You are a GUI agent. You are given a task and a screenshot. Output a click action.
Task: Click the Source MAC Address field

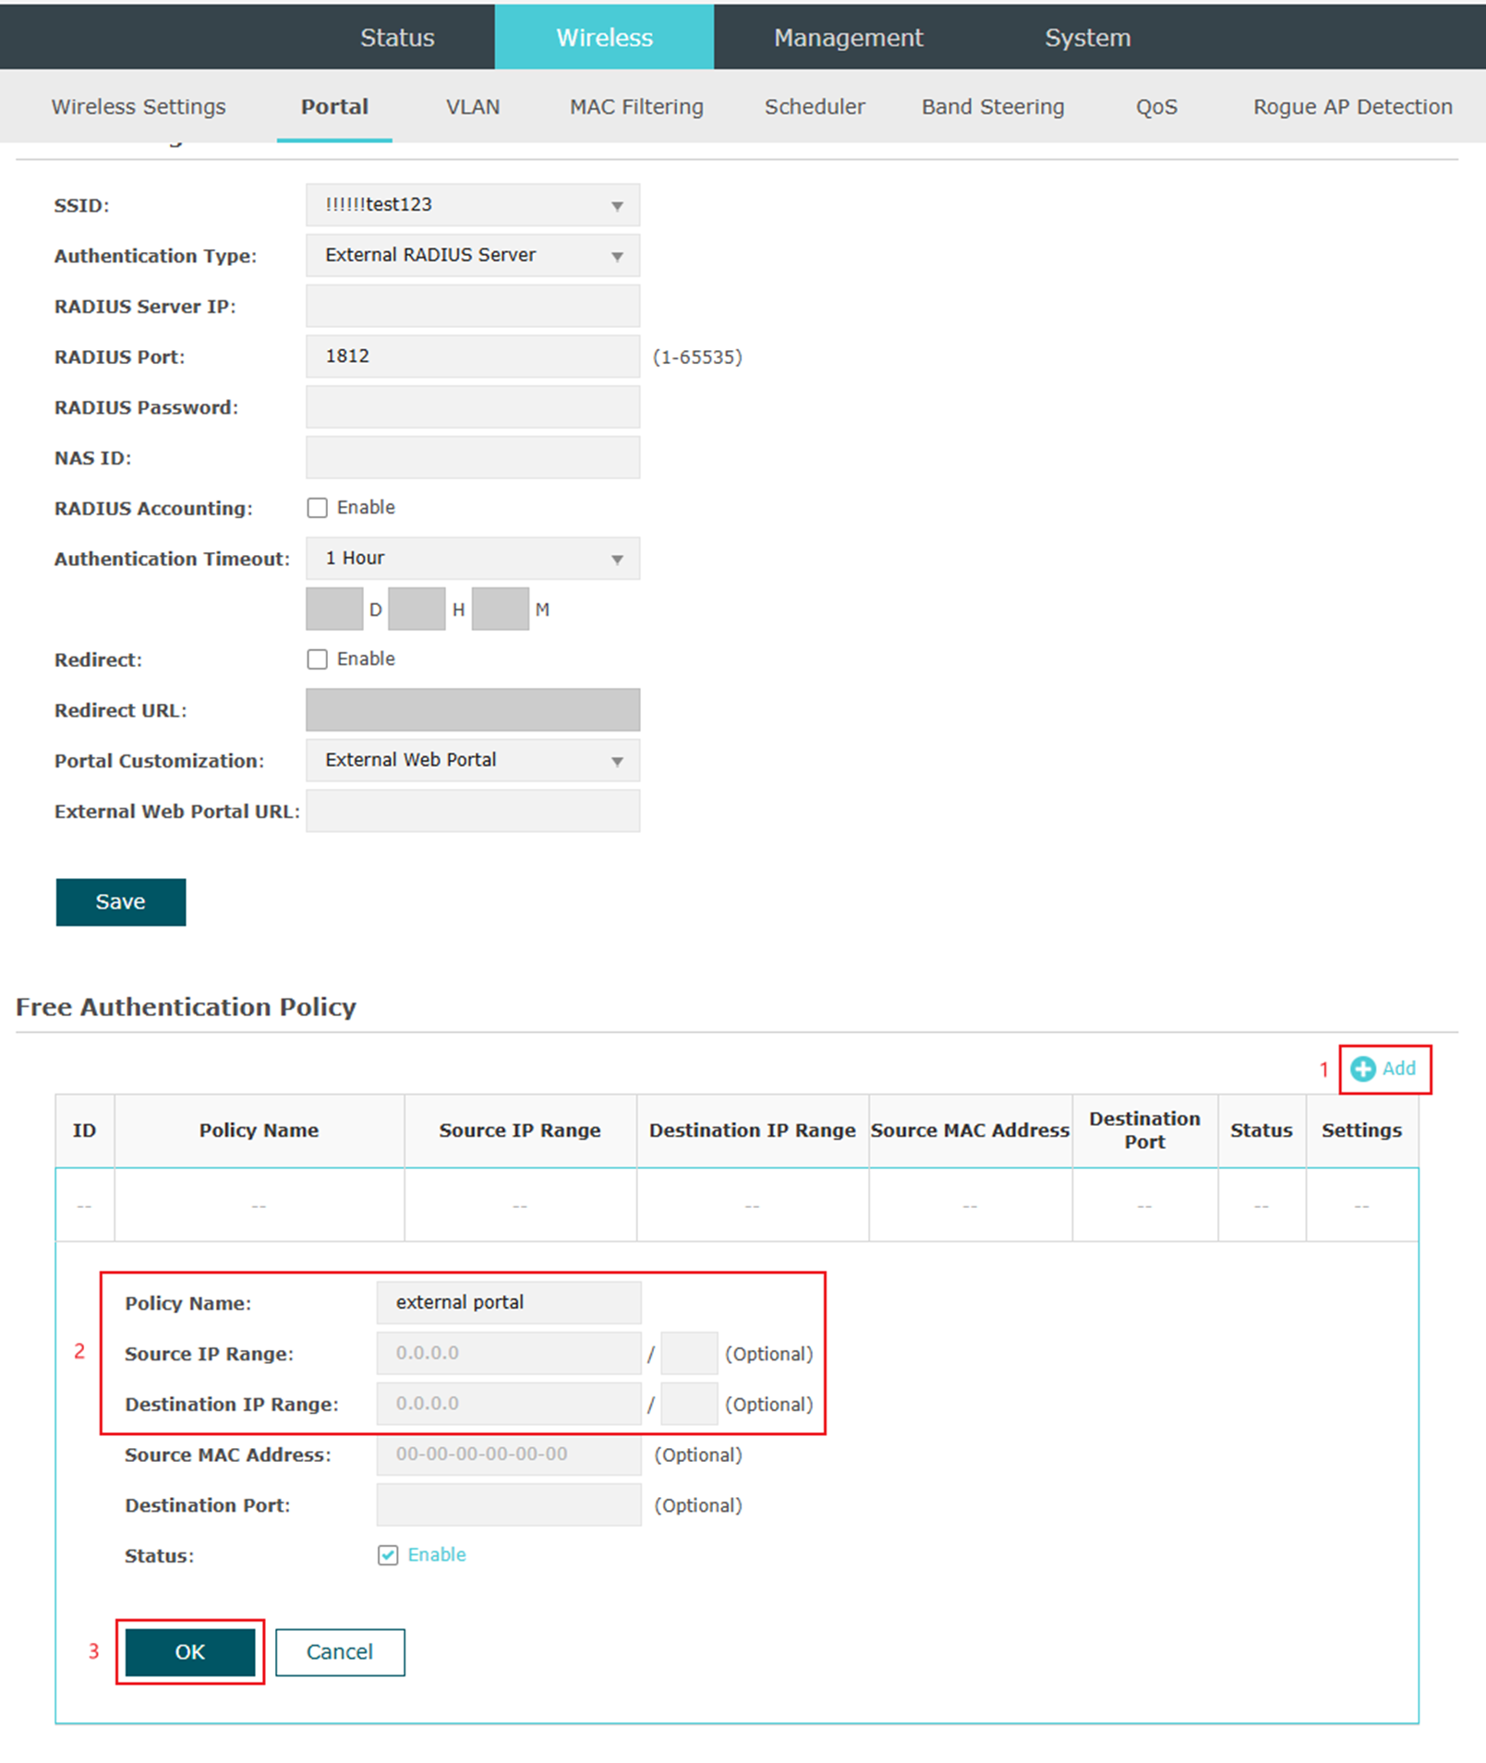tap(507, 1454)
